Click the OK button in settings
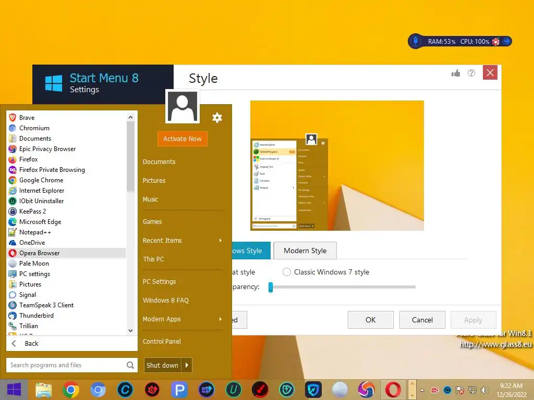This screenshot has height=400, width=534. 371,320
